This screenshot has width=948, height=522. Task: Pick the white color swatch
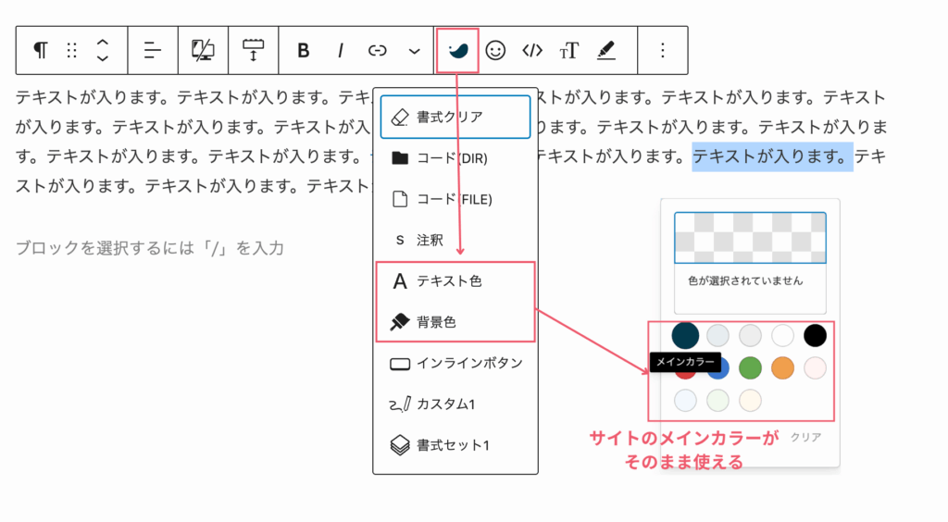tap(782, 335)
